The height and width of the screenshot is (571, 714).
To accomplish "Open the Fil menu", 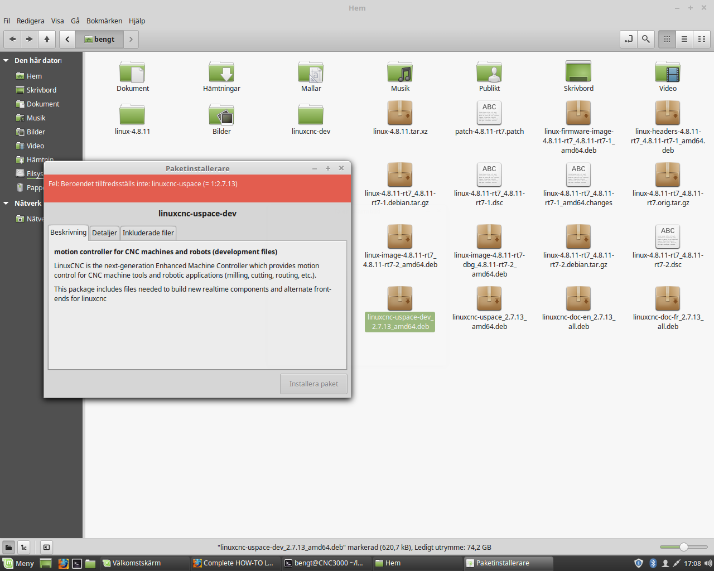I will coord(7,21).
